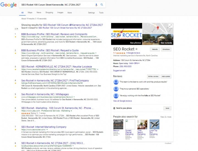Click the Send button
The width and height of the screenshot is (198, 151).
click(x=167, y=108)
